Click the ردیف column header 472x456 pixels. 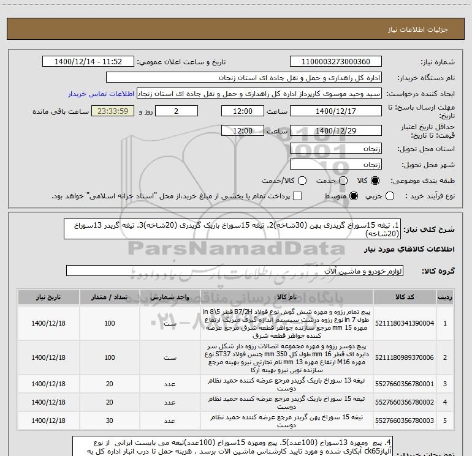point(445,297)
